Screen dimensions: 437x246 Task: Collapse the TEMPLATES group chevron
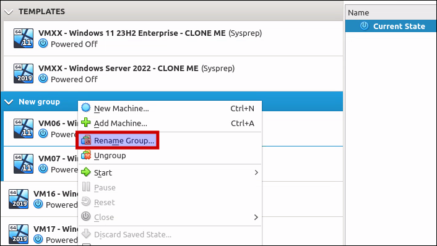pyautogui.click(x=9, y=12)
